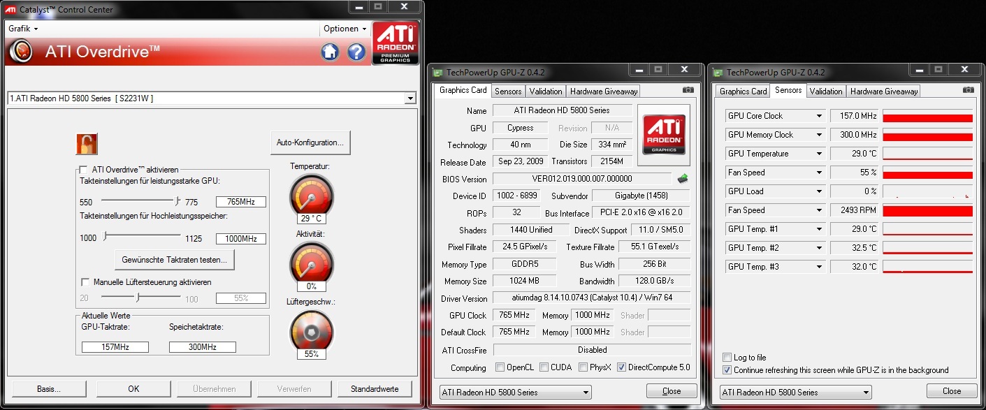Open the blue Help question mark icon
Image resolution: width=986 pixels, height=410 pixels.
click(x=356, y=52)
